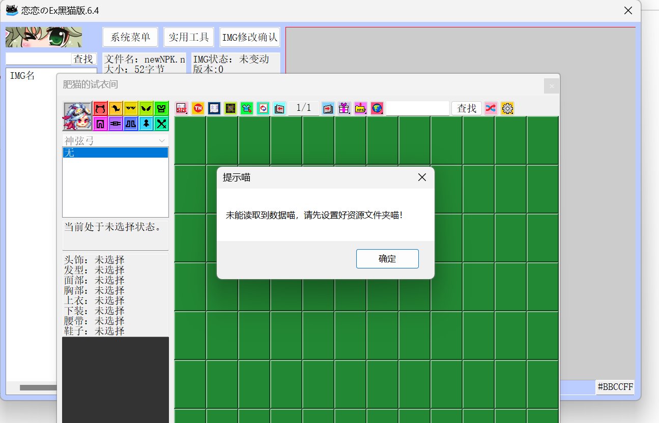The image size is (659, 423).
Task: Go to next page with right arrow icon
Action: (x=328, y=108)
